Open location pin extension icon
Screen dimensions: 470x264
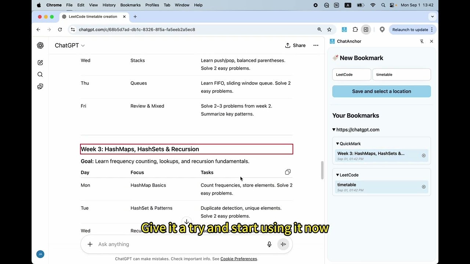382,30
